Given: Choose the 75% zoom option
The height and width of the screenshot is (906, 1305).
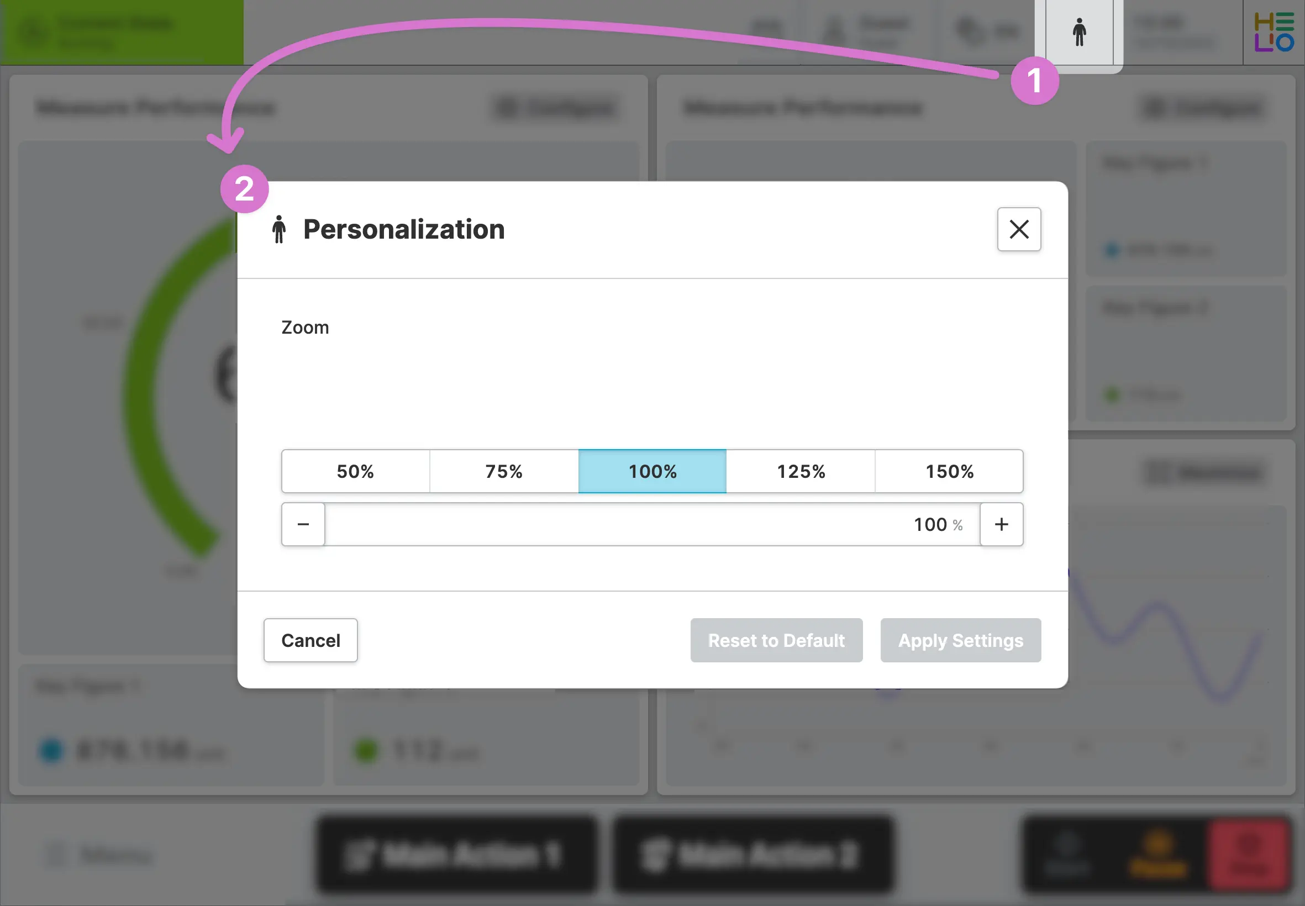Looking at the screenshot, I should pos(504,471).
